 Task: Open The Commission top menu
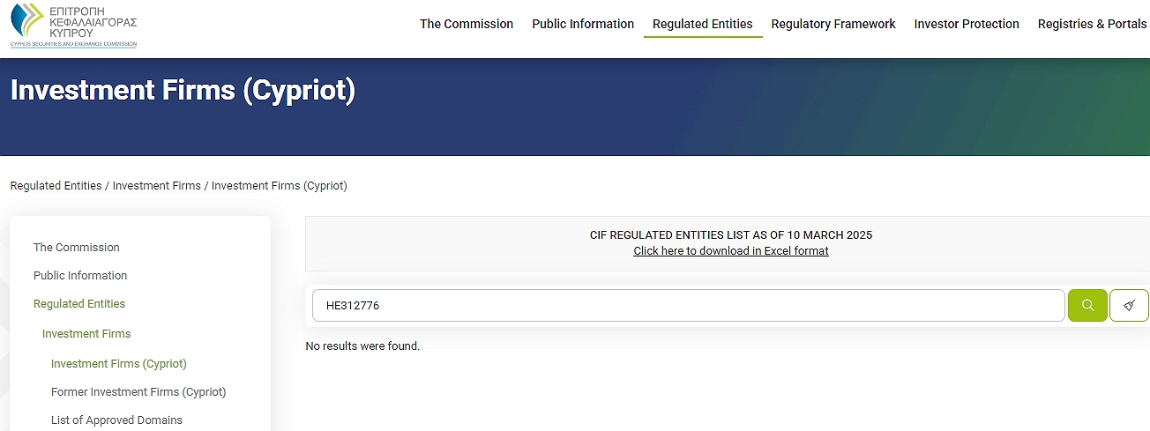click(x=467, y=24)
